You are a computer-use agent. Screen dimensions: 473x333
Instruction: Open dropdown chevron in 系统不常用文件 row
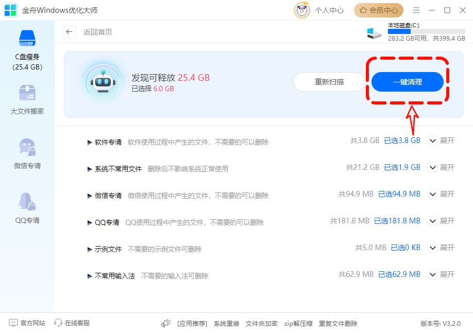(433, 167)
